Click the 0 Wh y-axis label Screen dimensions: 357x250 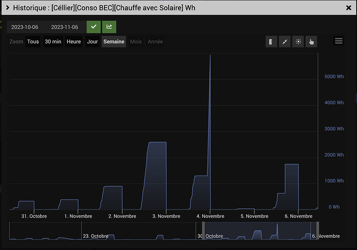click(x=334, y=207)
